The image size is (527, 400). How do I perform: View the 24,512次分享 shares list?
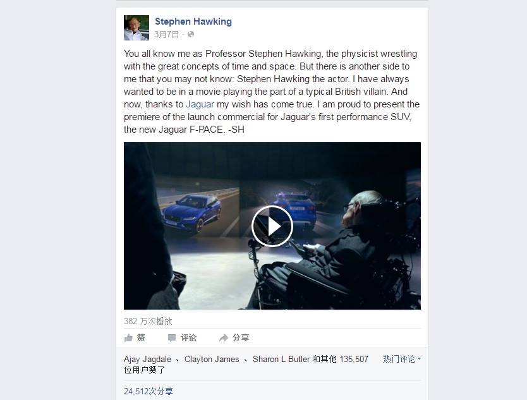(148, 391)
